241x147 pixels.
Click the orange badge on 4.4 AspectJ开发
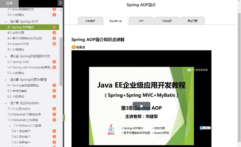click(54, 44)
